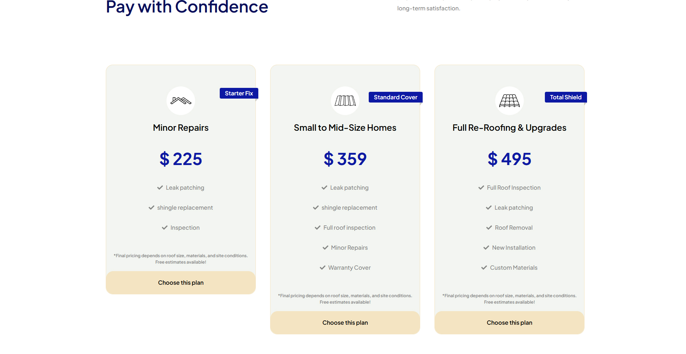The width and height of the screenshot is (686, 354).
Task: Choose the $225 Minor Repairs plan
Action: pyautogui.click(x=181, y=283)
